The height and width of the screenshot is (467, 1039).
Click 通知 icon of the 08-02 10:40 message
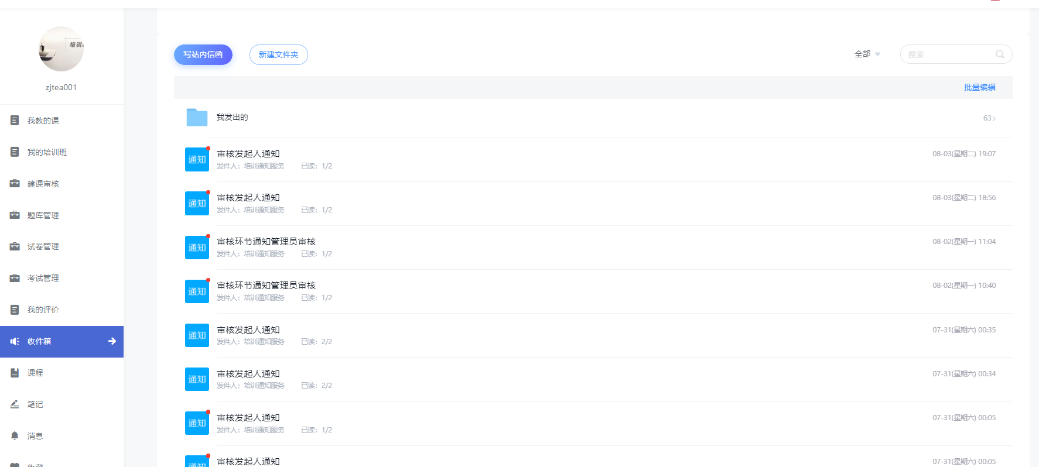point(197,291)
